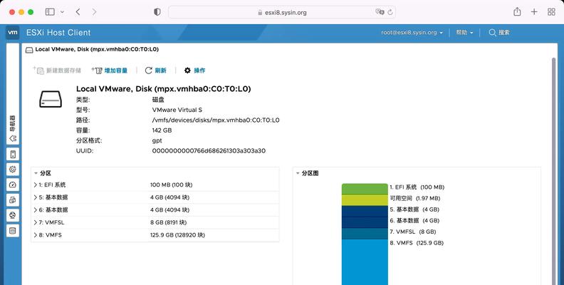Click the VMware vm logo
The width and height of the screenshot is (564, 285).
tap(13, 32)
